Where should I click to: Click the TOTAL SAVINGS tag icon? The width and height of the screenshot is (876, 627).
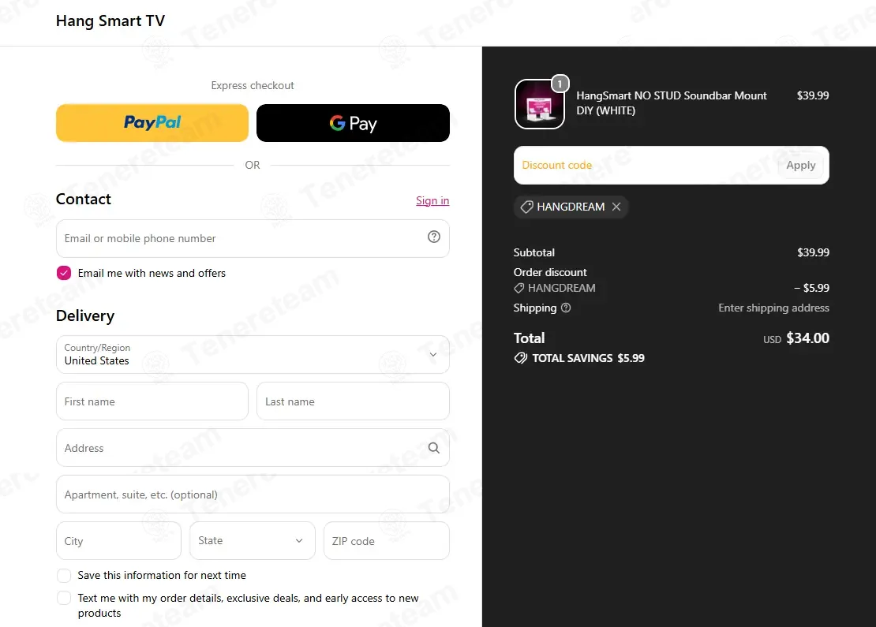pyautogui.click(x=520, y=358)
